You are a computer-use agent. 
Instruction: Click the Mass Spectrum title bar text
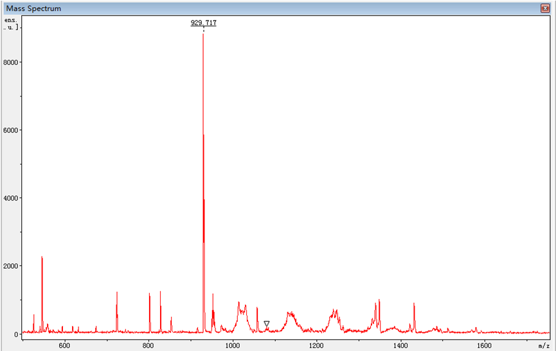click(x=33, y=8)
